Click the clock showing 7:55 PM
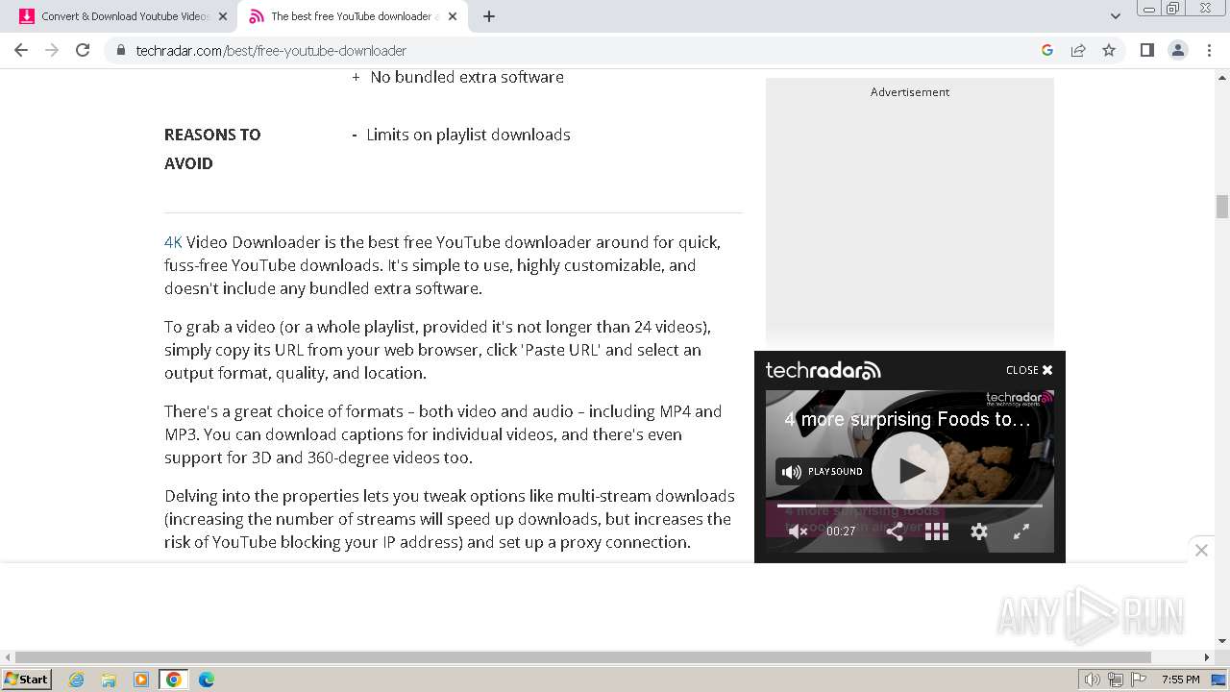This screenshot has width=1230, height=692. coord(1181,680)
